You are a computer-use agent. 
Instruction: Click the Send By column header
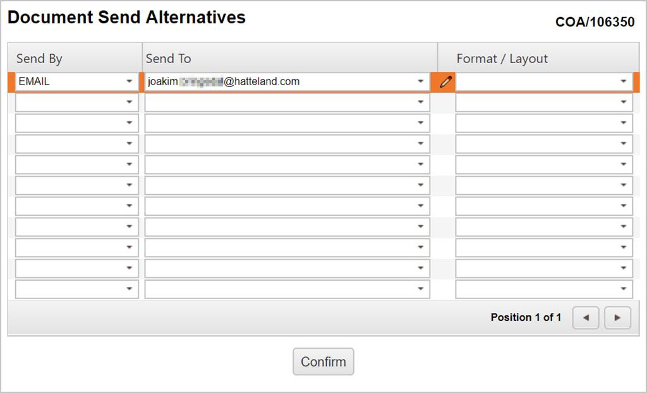(39, 59)
